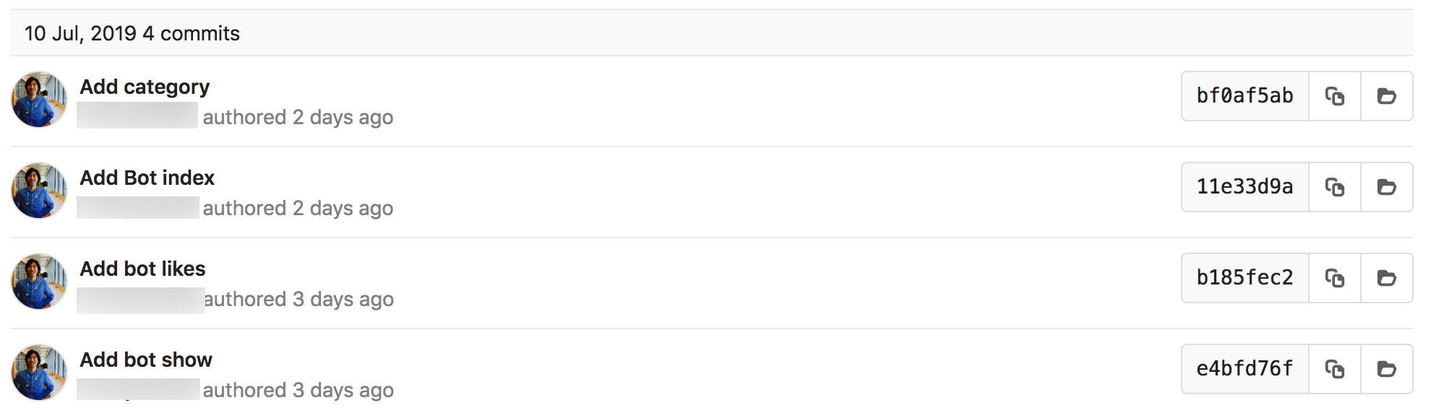Copy commit SHA e4bfd76f to clipboard
The height and width of the screenshot is (413, 1431).
(x=1334, y=369)
